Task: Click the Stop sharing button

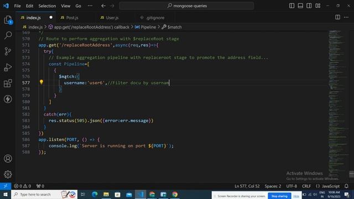Action: (279, 196)
